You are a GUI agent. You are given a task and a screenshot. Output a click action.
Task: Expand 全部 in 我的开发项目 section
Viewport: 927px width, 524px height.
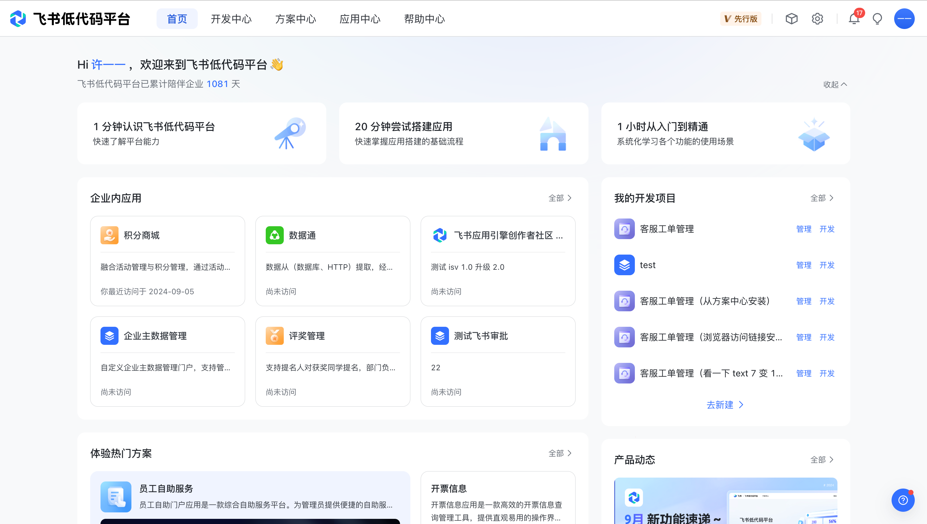pos(822,198)
